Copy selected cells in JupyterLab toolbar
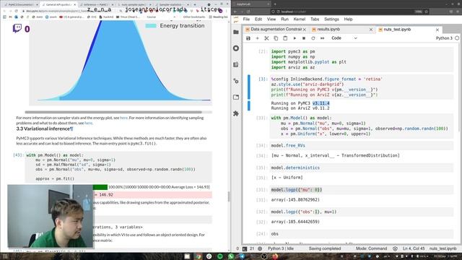 [x=276, y=38]
